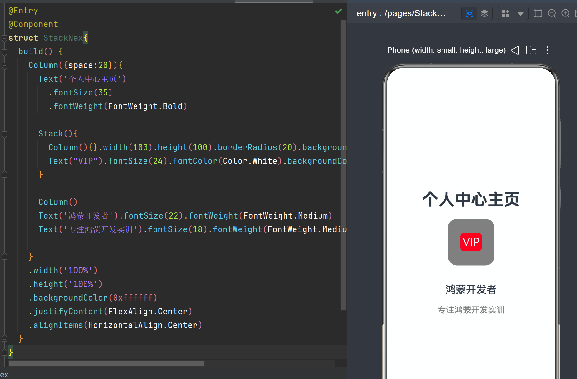
Task: Click the empty Column() code line
Action: [58, 202]
